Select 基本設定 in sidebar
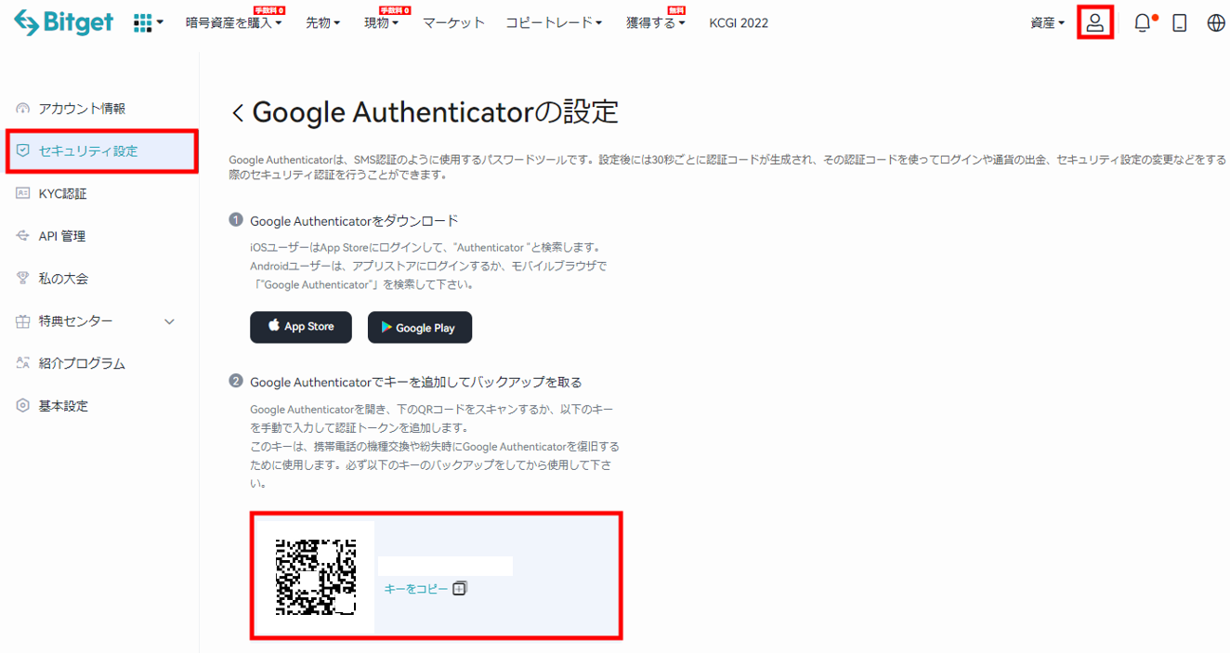The image size is (1230, 653). click(x=63, y=406)
